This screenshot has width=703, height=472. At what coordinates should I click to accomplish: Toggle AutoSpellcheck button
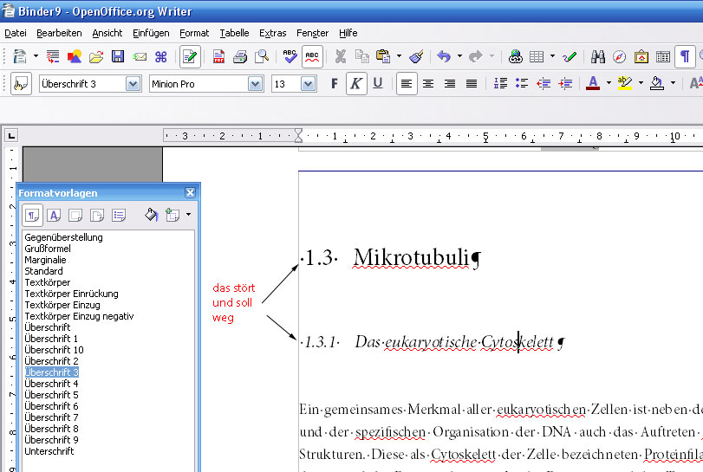[x=312, y=57]
